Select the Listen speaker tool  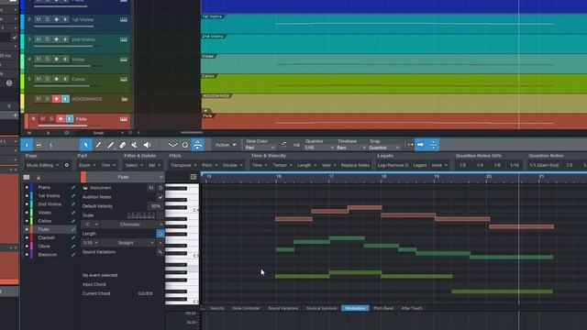click(147, 145)
